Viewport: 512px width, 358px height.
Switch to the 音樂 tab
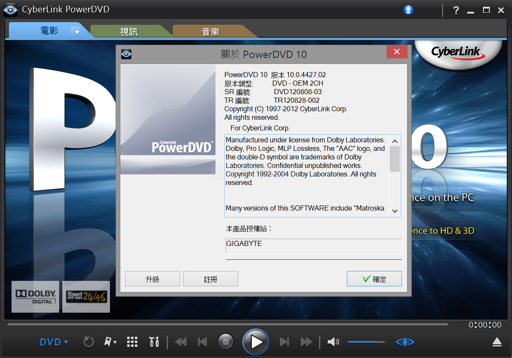coord(211,32)
